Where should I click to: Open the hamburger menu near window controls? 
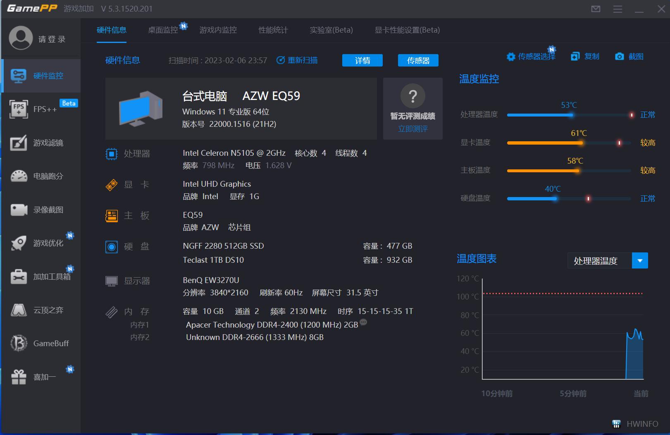(x=618, y=8)
